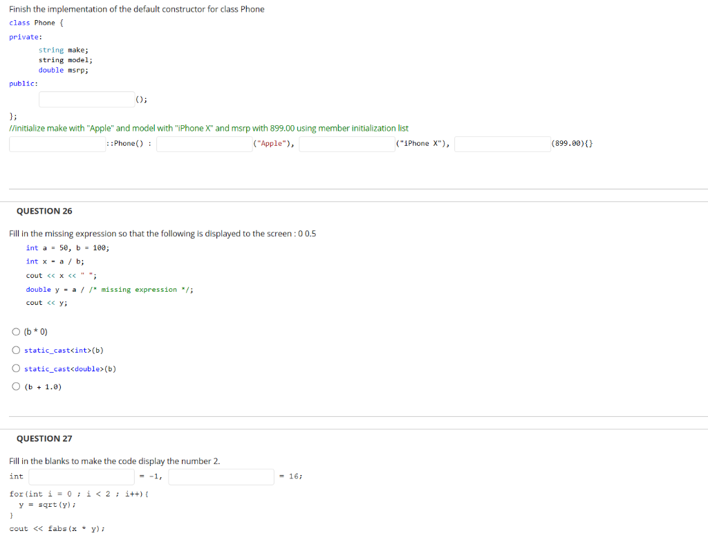The image size is (708, 549).
Task: Click the QUESTION 27 heading
Action: (x=44, y=438)
